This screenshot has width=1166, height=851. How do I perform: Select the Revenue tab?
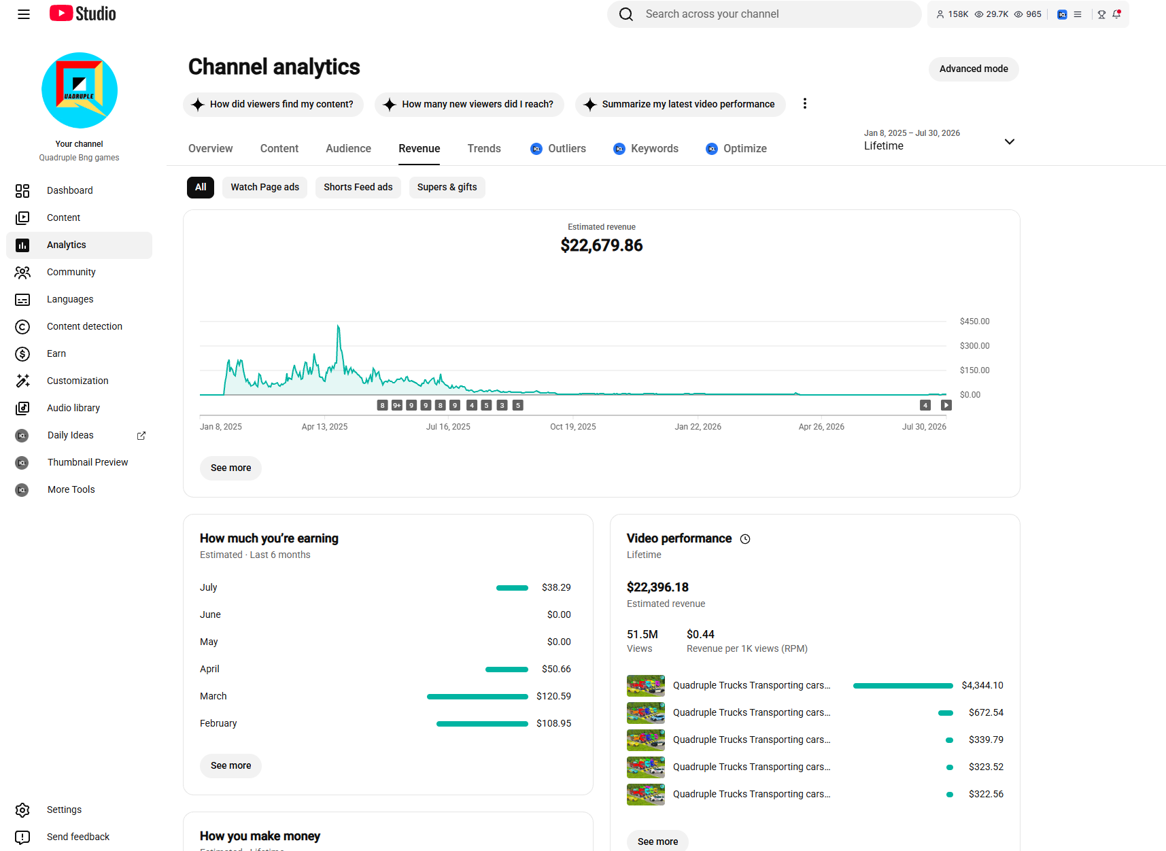pos(419,149)
